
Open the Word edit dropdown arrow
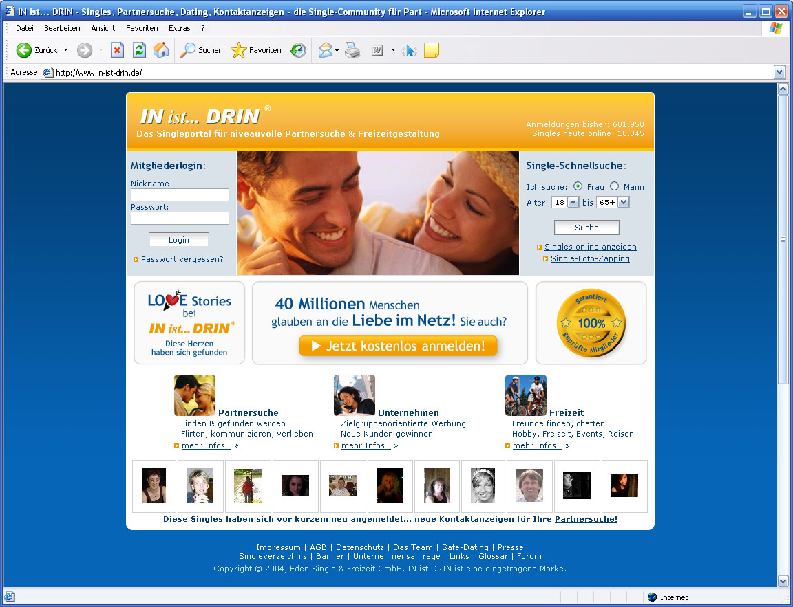pyautogui.click(x=393, y=50)
